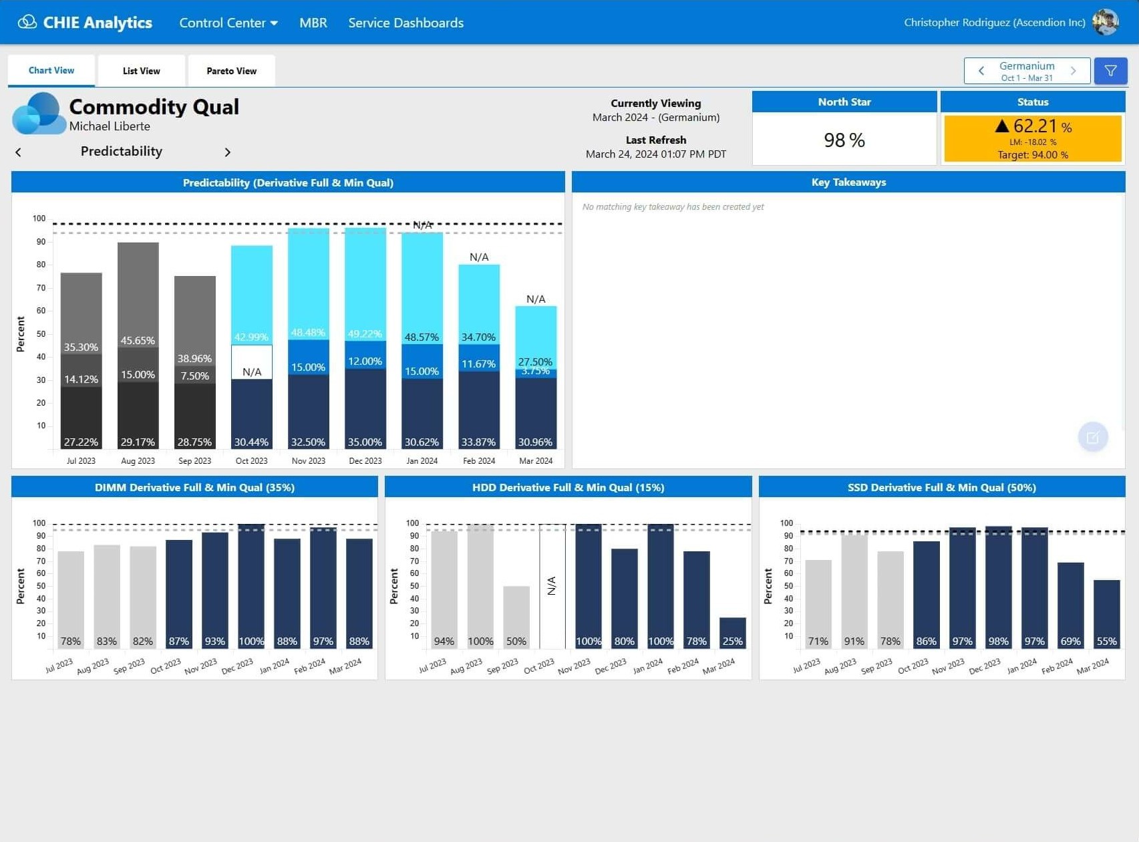
Task: Click the DIMM chart Dec 2023 100% bar
Action: (251, 586)
